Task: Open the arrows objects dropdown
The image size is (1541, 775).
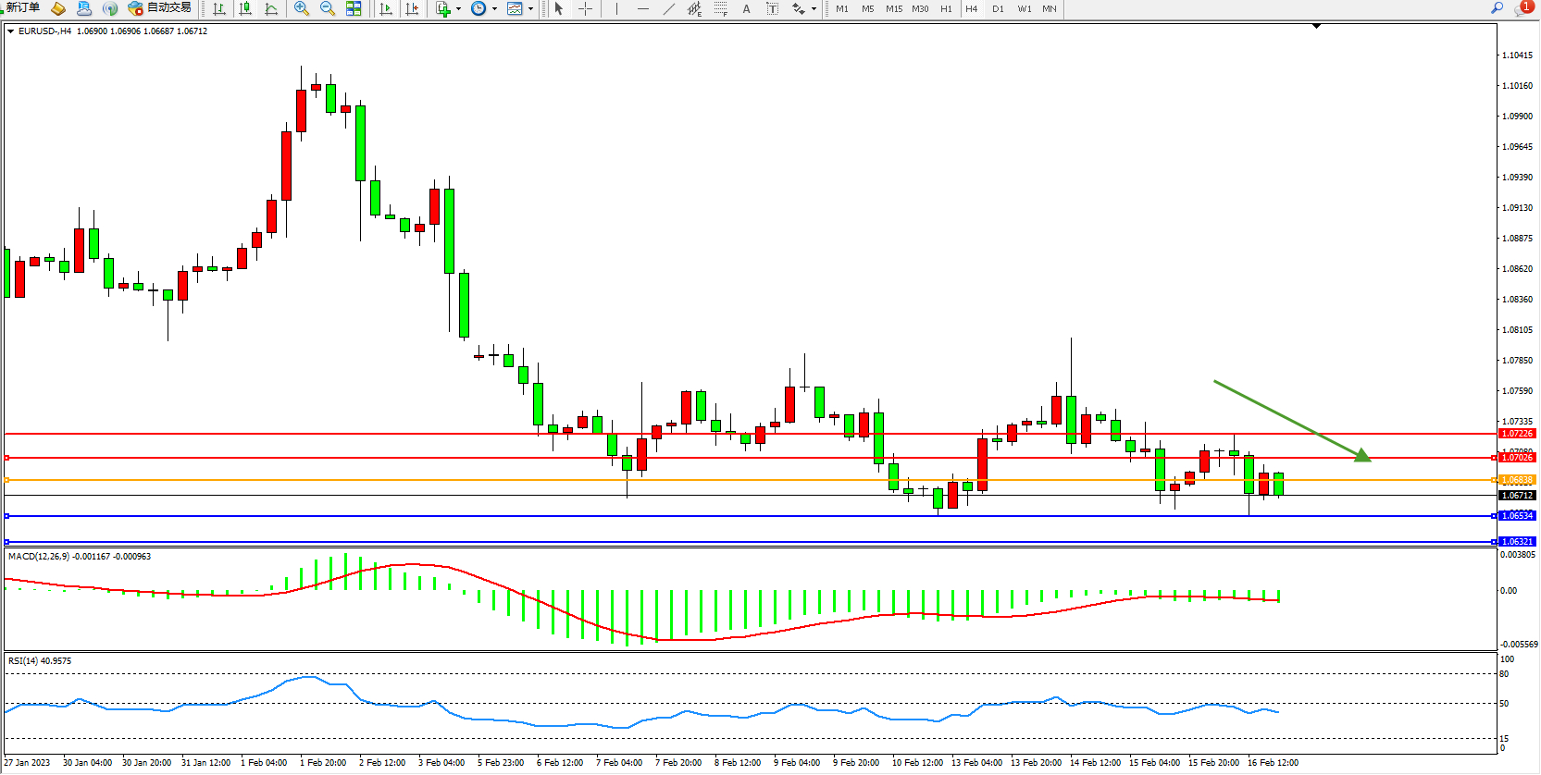Action: pos(814,9)
